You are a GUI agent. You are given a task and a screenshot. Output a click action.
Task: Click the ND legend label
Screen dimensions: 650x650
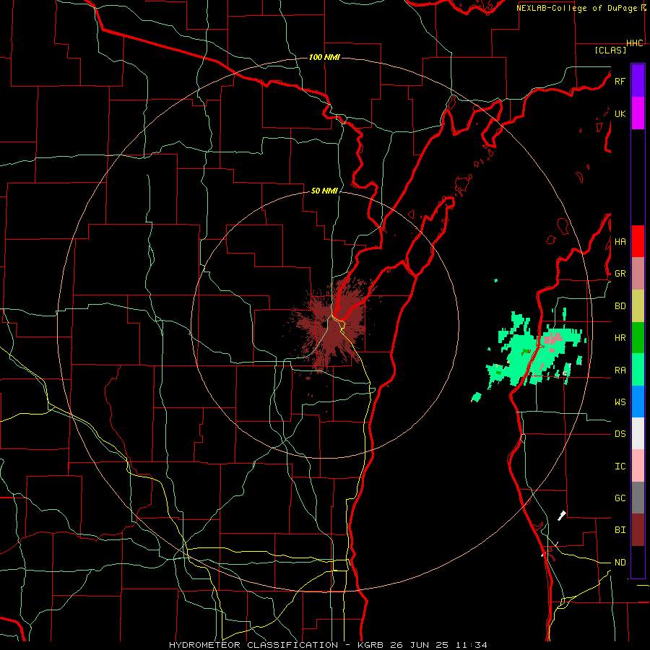620,562
